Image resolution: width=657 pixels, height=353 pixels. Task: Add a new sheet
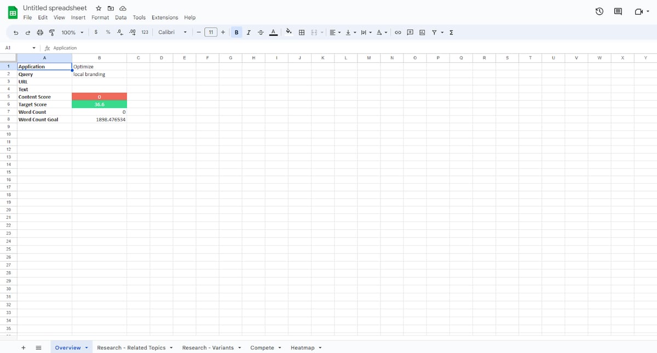[x=23, y=348]
